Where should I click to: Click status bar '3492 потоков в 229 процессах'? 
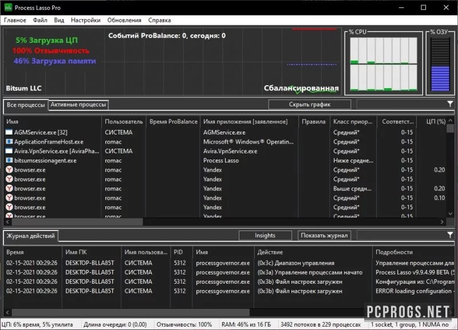321,324
